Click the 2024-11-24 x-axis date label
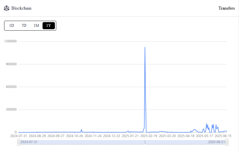 [93, 136]
